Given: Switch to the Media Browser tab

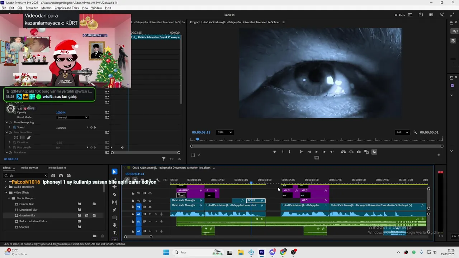Looking at the screenshot, I should coord(29,168).
